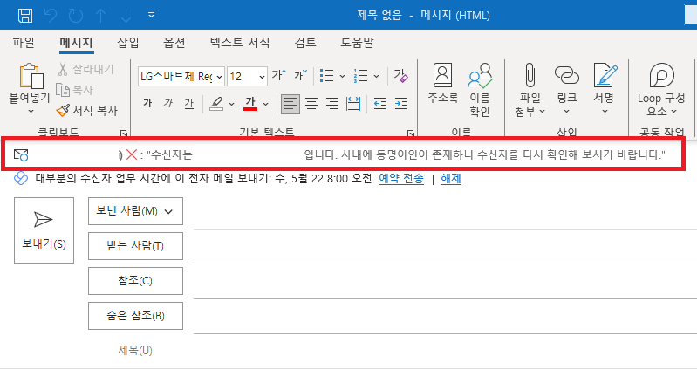Open the 텍스트 서식 tab
Image resolution: width=697 pixels, height=370 pixels.
pyautogui.click(x=240, y=43)
